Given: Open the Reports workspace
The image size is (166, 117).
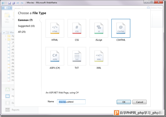Looking at the screenshot, I should click(x=12, y=110).
